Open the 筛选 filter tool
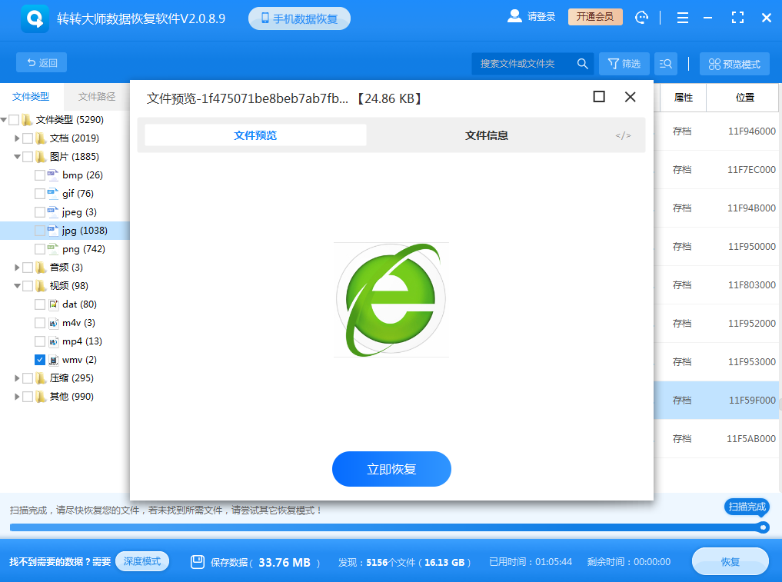782x582 pixels. pos(623,63)
